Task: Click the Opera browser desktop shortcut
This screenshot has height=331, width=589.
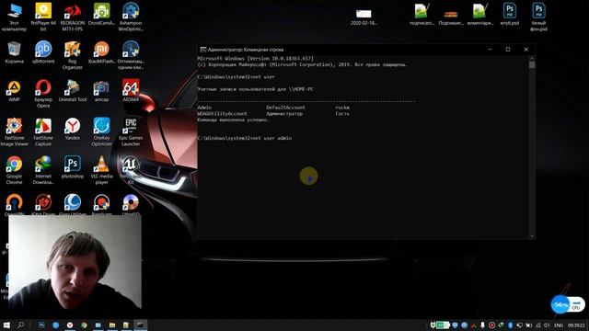Action: point(43,94)
